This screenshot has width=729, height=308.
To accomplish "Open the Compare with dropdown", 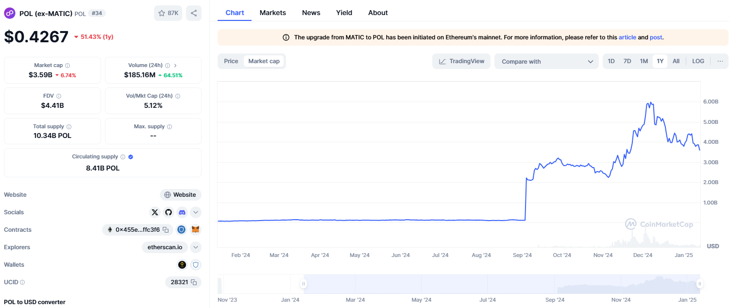I will 547,61.
